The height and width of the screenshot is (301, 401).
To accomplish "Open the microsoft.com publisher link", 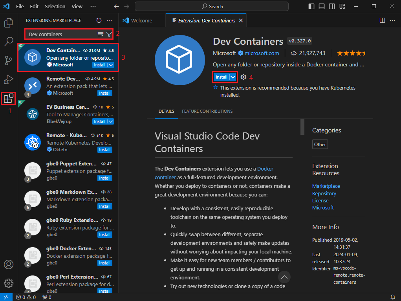I will point(261,53).
